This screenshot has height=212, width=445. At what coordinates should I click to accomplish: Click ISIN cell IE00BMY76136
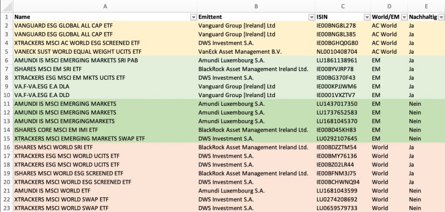coord(343,156)
